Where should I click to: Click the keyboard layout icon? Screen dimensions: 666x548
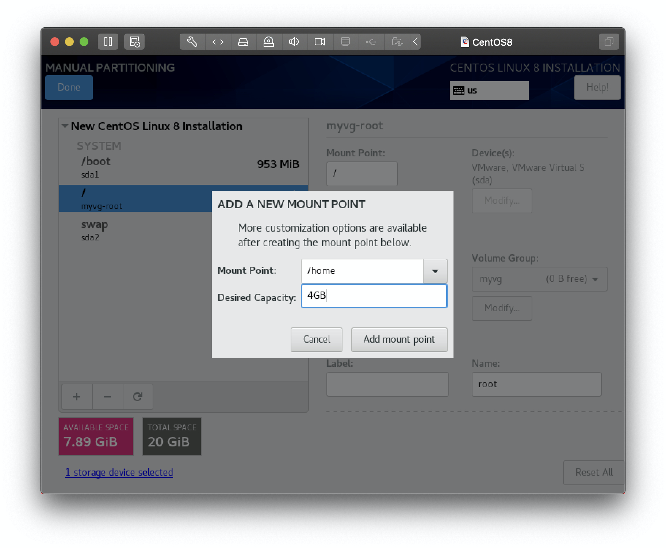click(x=459, y=90)
